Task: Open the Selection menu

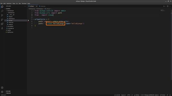Action: 9,3
